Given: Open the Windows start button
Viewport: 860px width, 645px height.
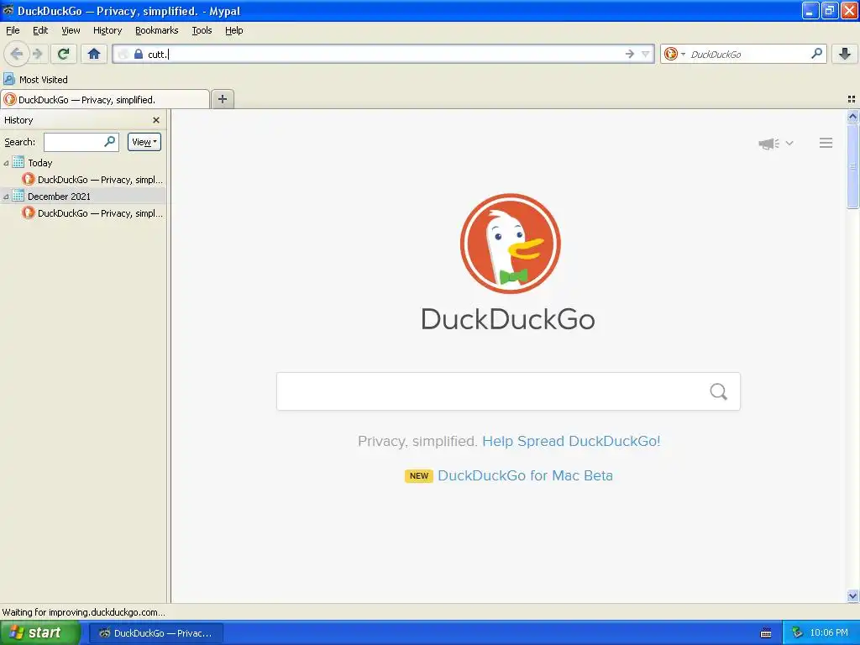Looking at the screenshot, I should click(x=40, y=633).
